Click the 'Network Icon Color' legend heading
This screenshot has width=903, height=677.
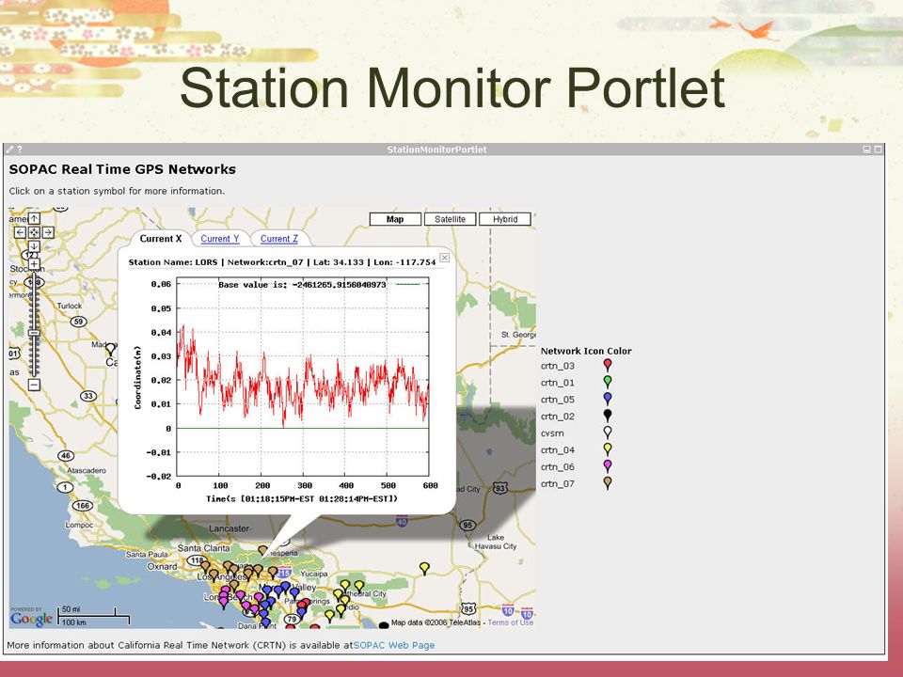click(x=586, y=351)
